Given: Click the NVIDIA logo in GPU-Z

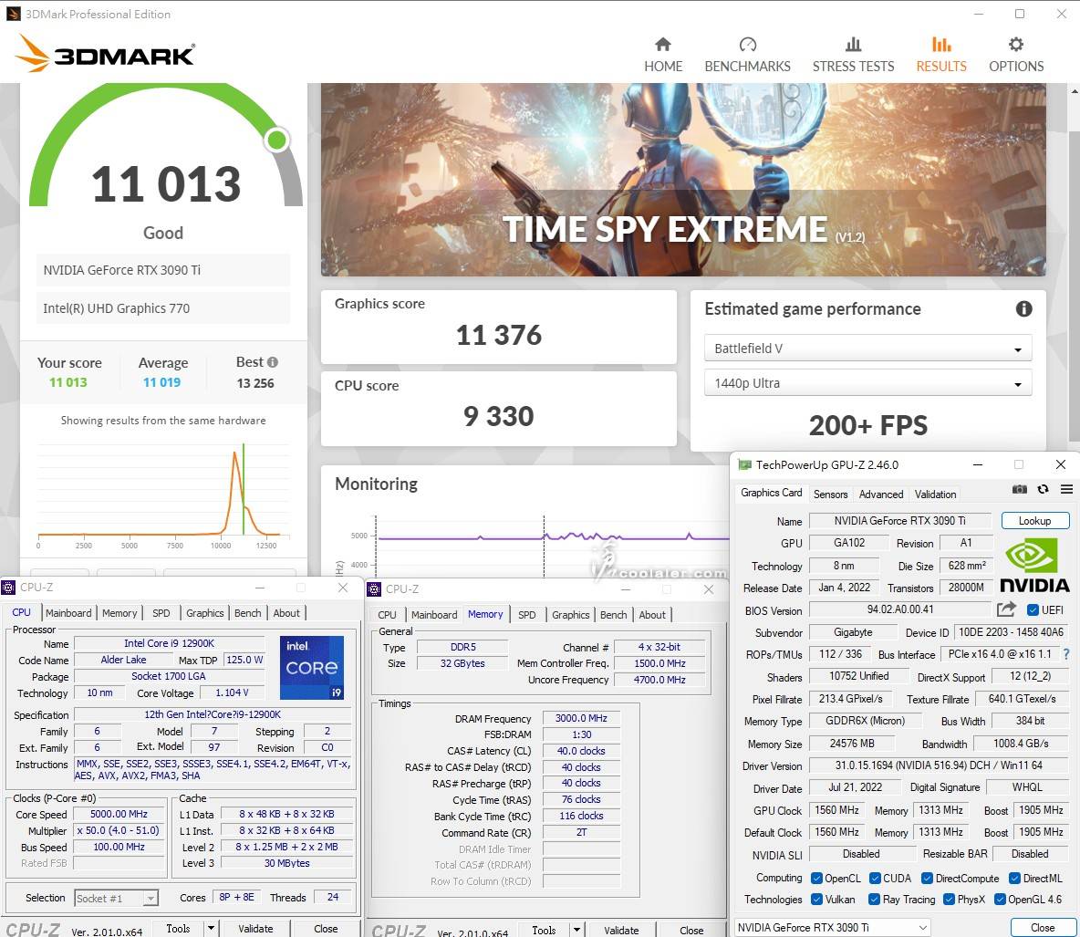Looking at the screenshot, I should point(1034,567).
